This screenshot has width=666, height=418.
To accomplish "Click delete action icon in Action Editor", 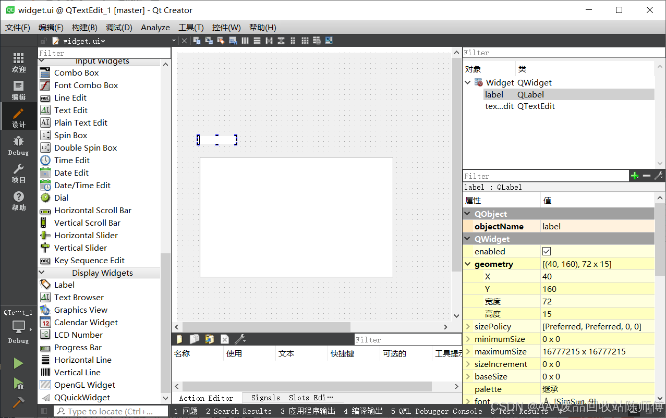I will (x=225, y=339).
